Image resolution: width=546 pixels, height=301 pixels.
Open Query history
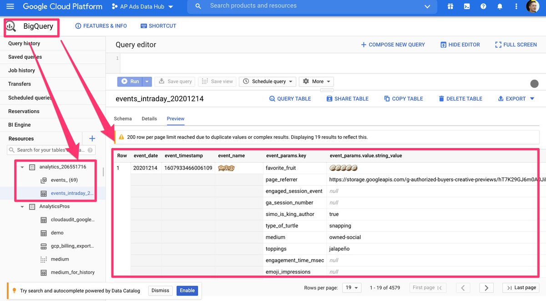(24, 43)
